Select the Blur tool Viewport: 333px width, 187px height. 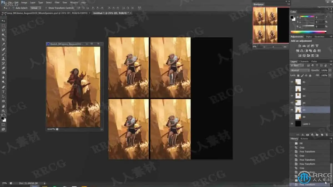click(3, 77)
